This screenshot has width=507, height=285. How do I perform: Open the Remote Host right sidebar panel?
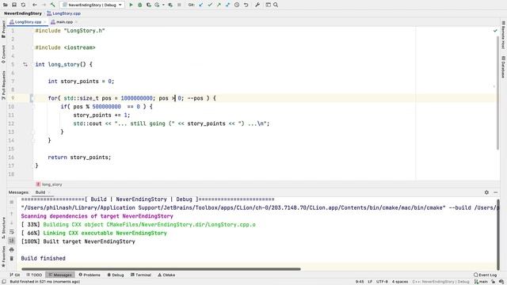(x=504, y=35)
